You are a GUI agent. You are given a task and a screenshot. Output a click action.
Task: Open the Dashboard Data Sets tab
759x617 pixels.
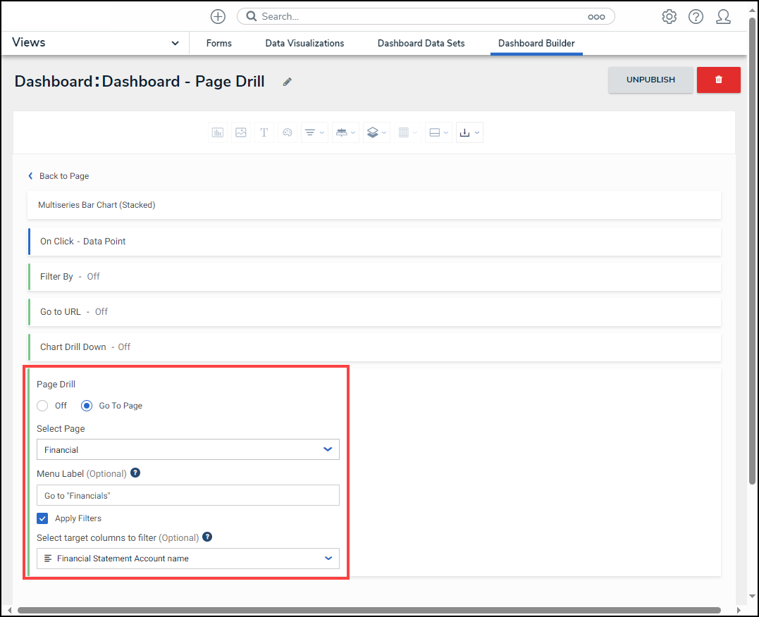click(x=421, y=44)
